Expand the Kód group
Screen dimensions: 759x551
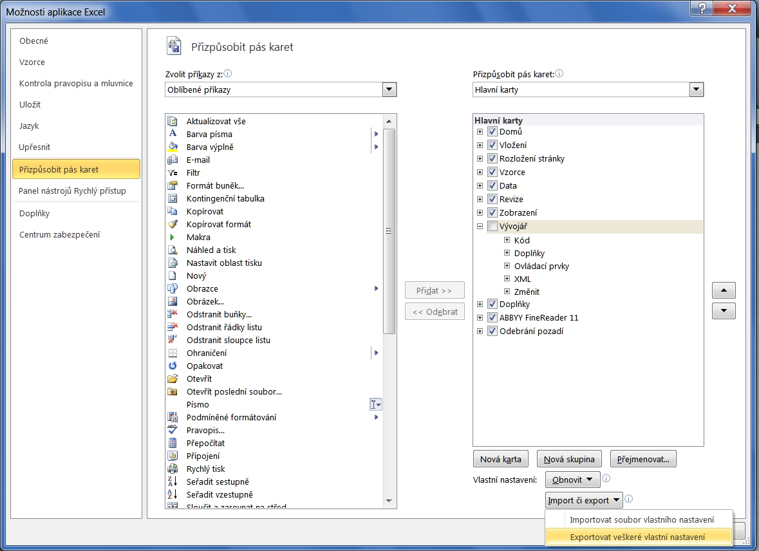tap(507, 239)
